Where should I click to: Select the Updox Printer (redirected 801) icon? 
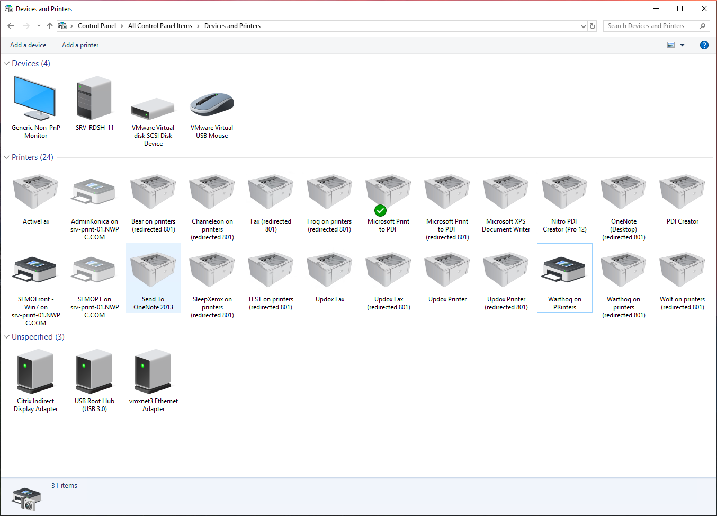506,270
